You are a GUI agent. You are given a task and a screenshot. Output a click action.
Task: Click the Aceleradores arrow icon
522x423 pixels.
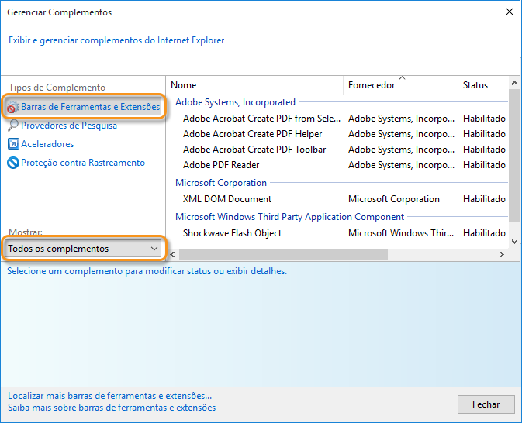pyautogui.click(x=13, y=144)
